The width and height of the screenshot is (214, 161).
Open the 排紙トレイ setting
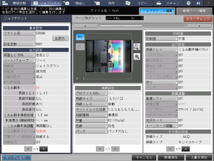pos(161,49)
